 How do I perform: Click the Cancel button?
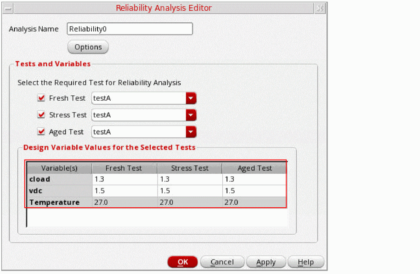[x=222, y=262]
